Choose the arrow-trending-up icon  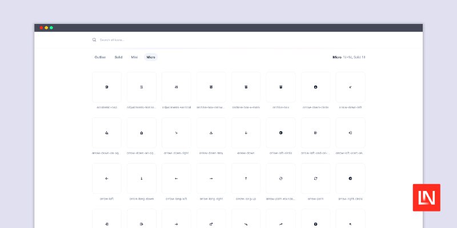click(x=280, y=219)
